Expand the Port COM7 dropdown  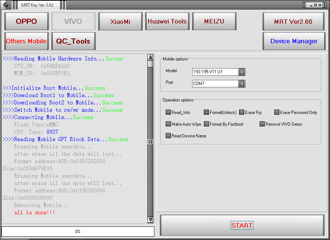[x=242, y=84]
